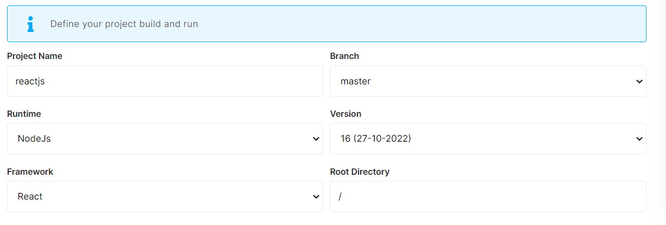This screenshot has height=225, width=666.
Task: Click the chevron arrow of Branch dropdown
Action: click(x=639, y=82)
